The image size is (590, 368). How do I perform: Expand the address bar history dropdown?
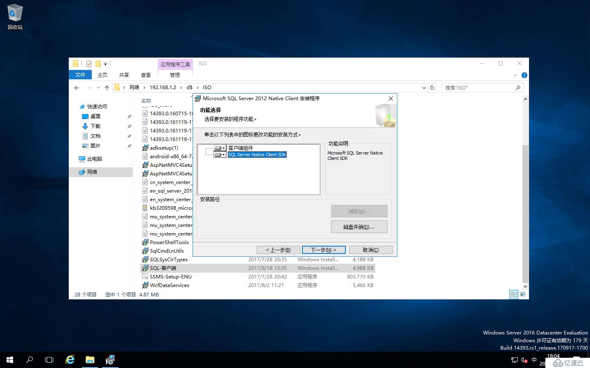tap(424, 88)
